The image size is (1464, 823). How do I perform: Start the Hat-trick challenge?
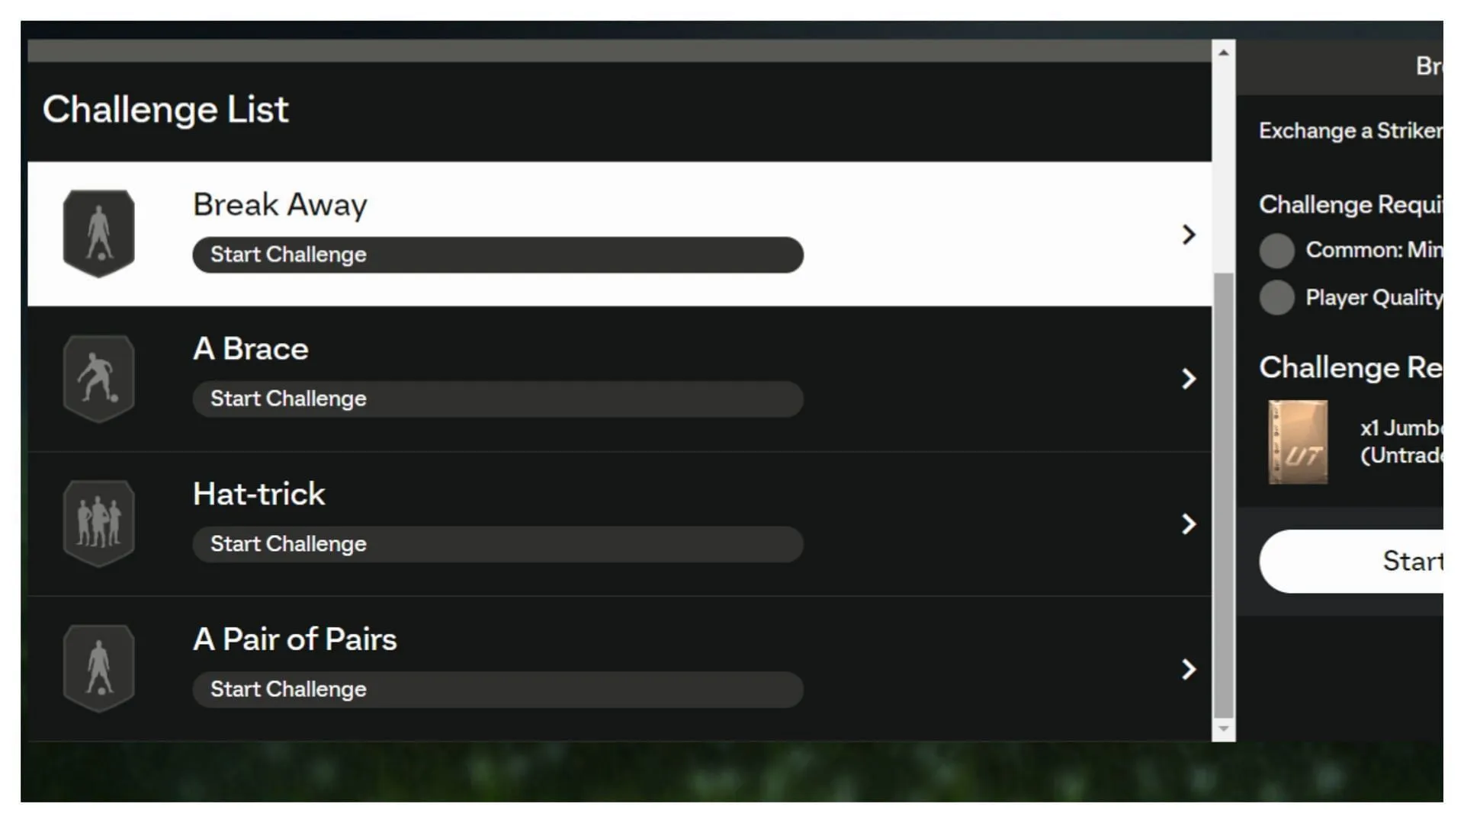tap(499, 543)
